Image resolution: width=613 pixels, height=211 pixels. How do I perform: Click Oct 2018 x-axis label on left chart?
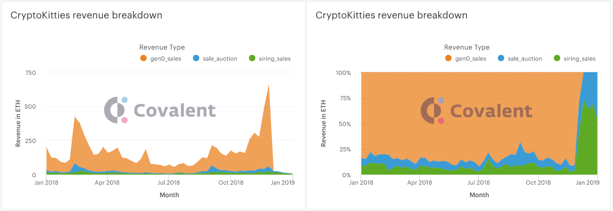(x=231, y=182)
